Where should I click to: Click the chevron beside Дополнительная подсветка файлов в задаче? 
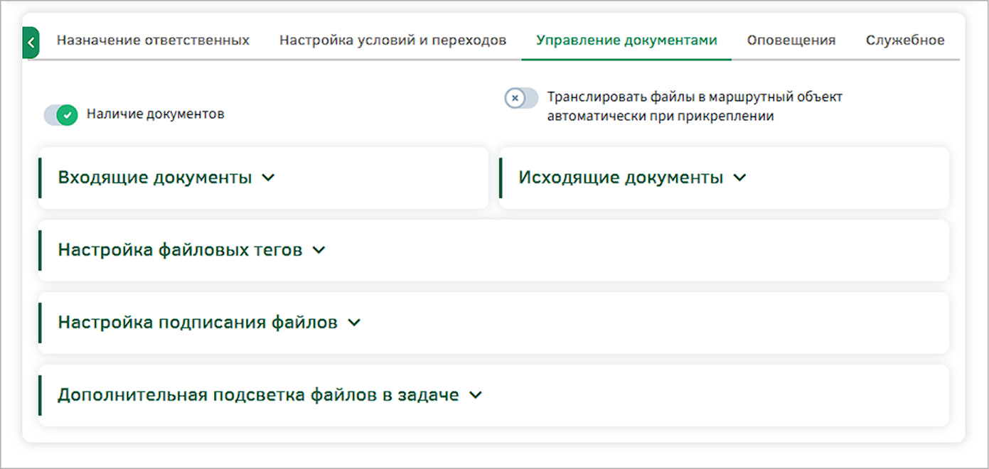[x=476, y=395]
